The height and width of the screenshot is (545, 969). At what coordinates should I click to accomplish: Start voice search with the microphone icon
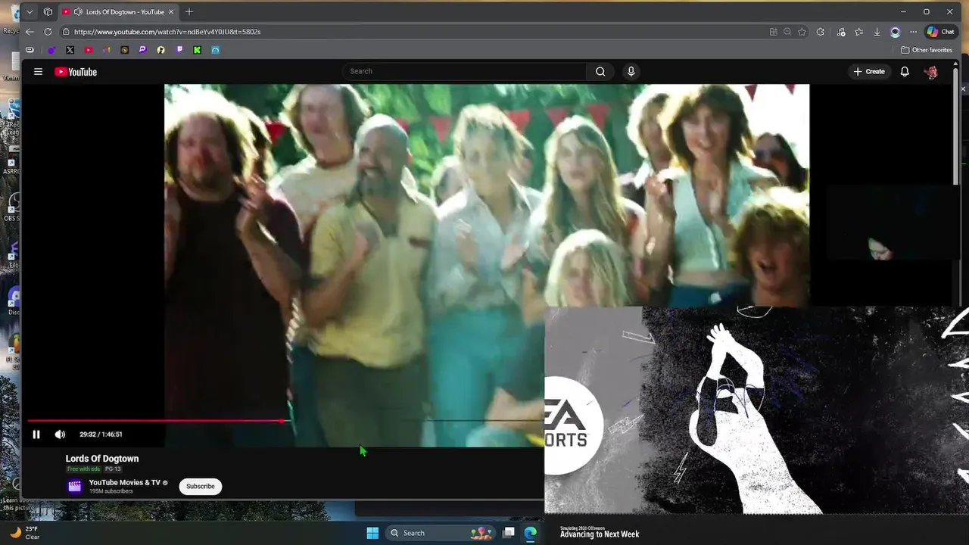pyautogui.click(x=631, y=71)
